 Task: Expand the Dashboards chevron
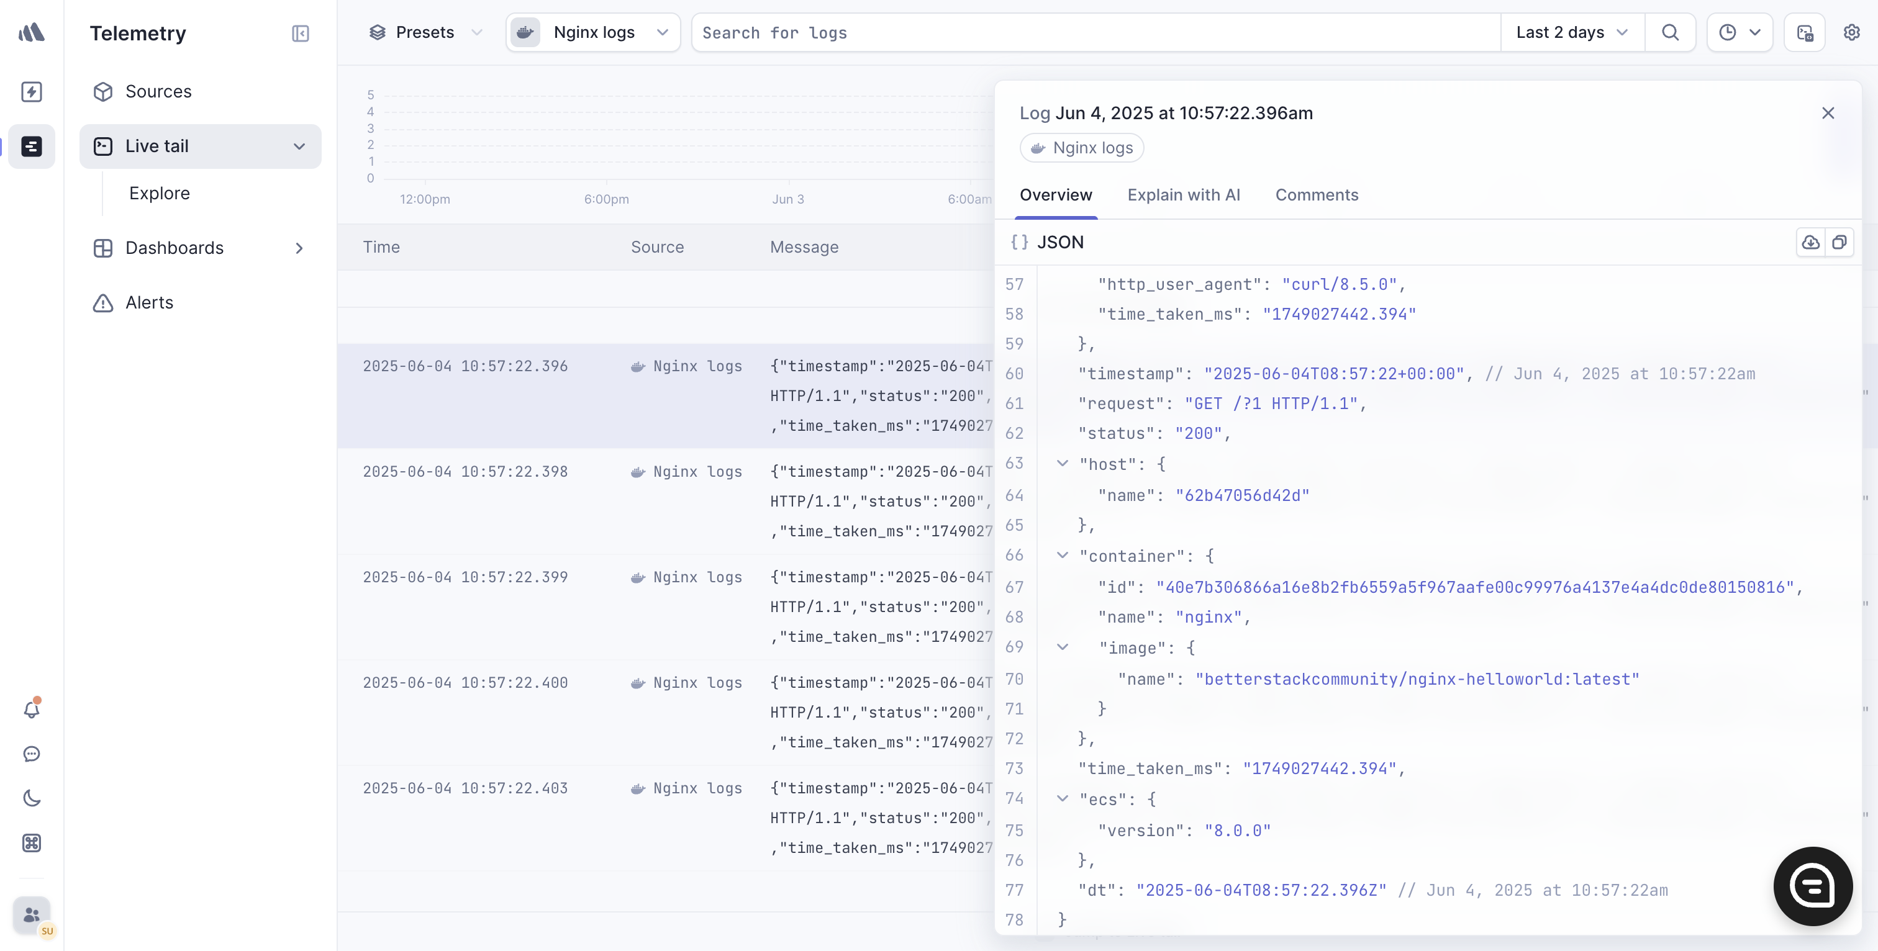tap(299, 248)
